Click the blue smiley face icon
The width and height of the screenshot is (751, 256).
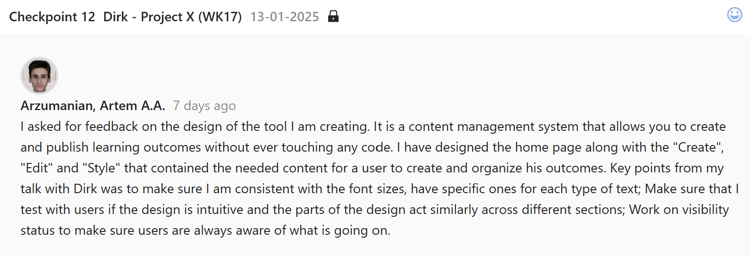(x=734, y=15)
